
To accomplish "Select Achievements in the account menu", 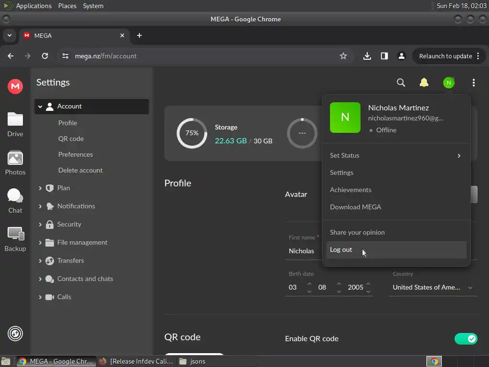I will pyautogui.click(x=396, y=190).
